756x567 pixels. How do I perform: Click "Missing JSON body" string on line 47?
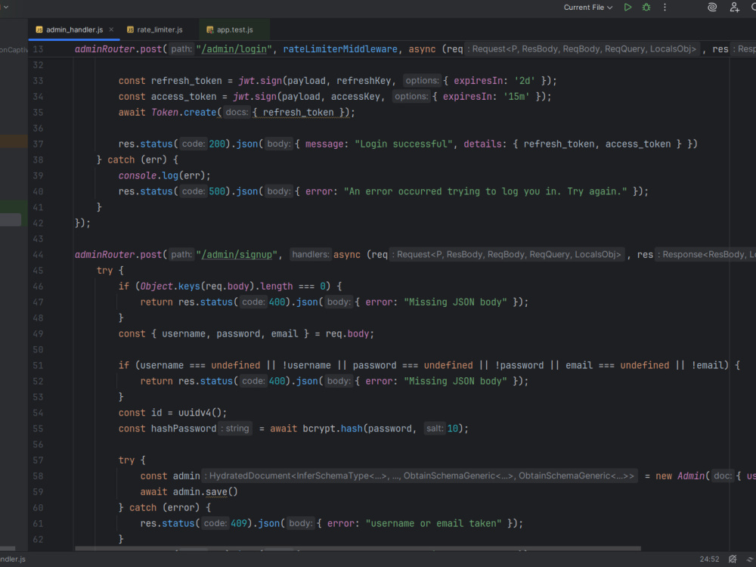[x=455, y=302]
